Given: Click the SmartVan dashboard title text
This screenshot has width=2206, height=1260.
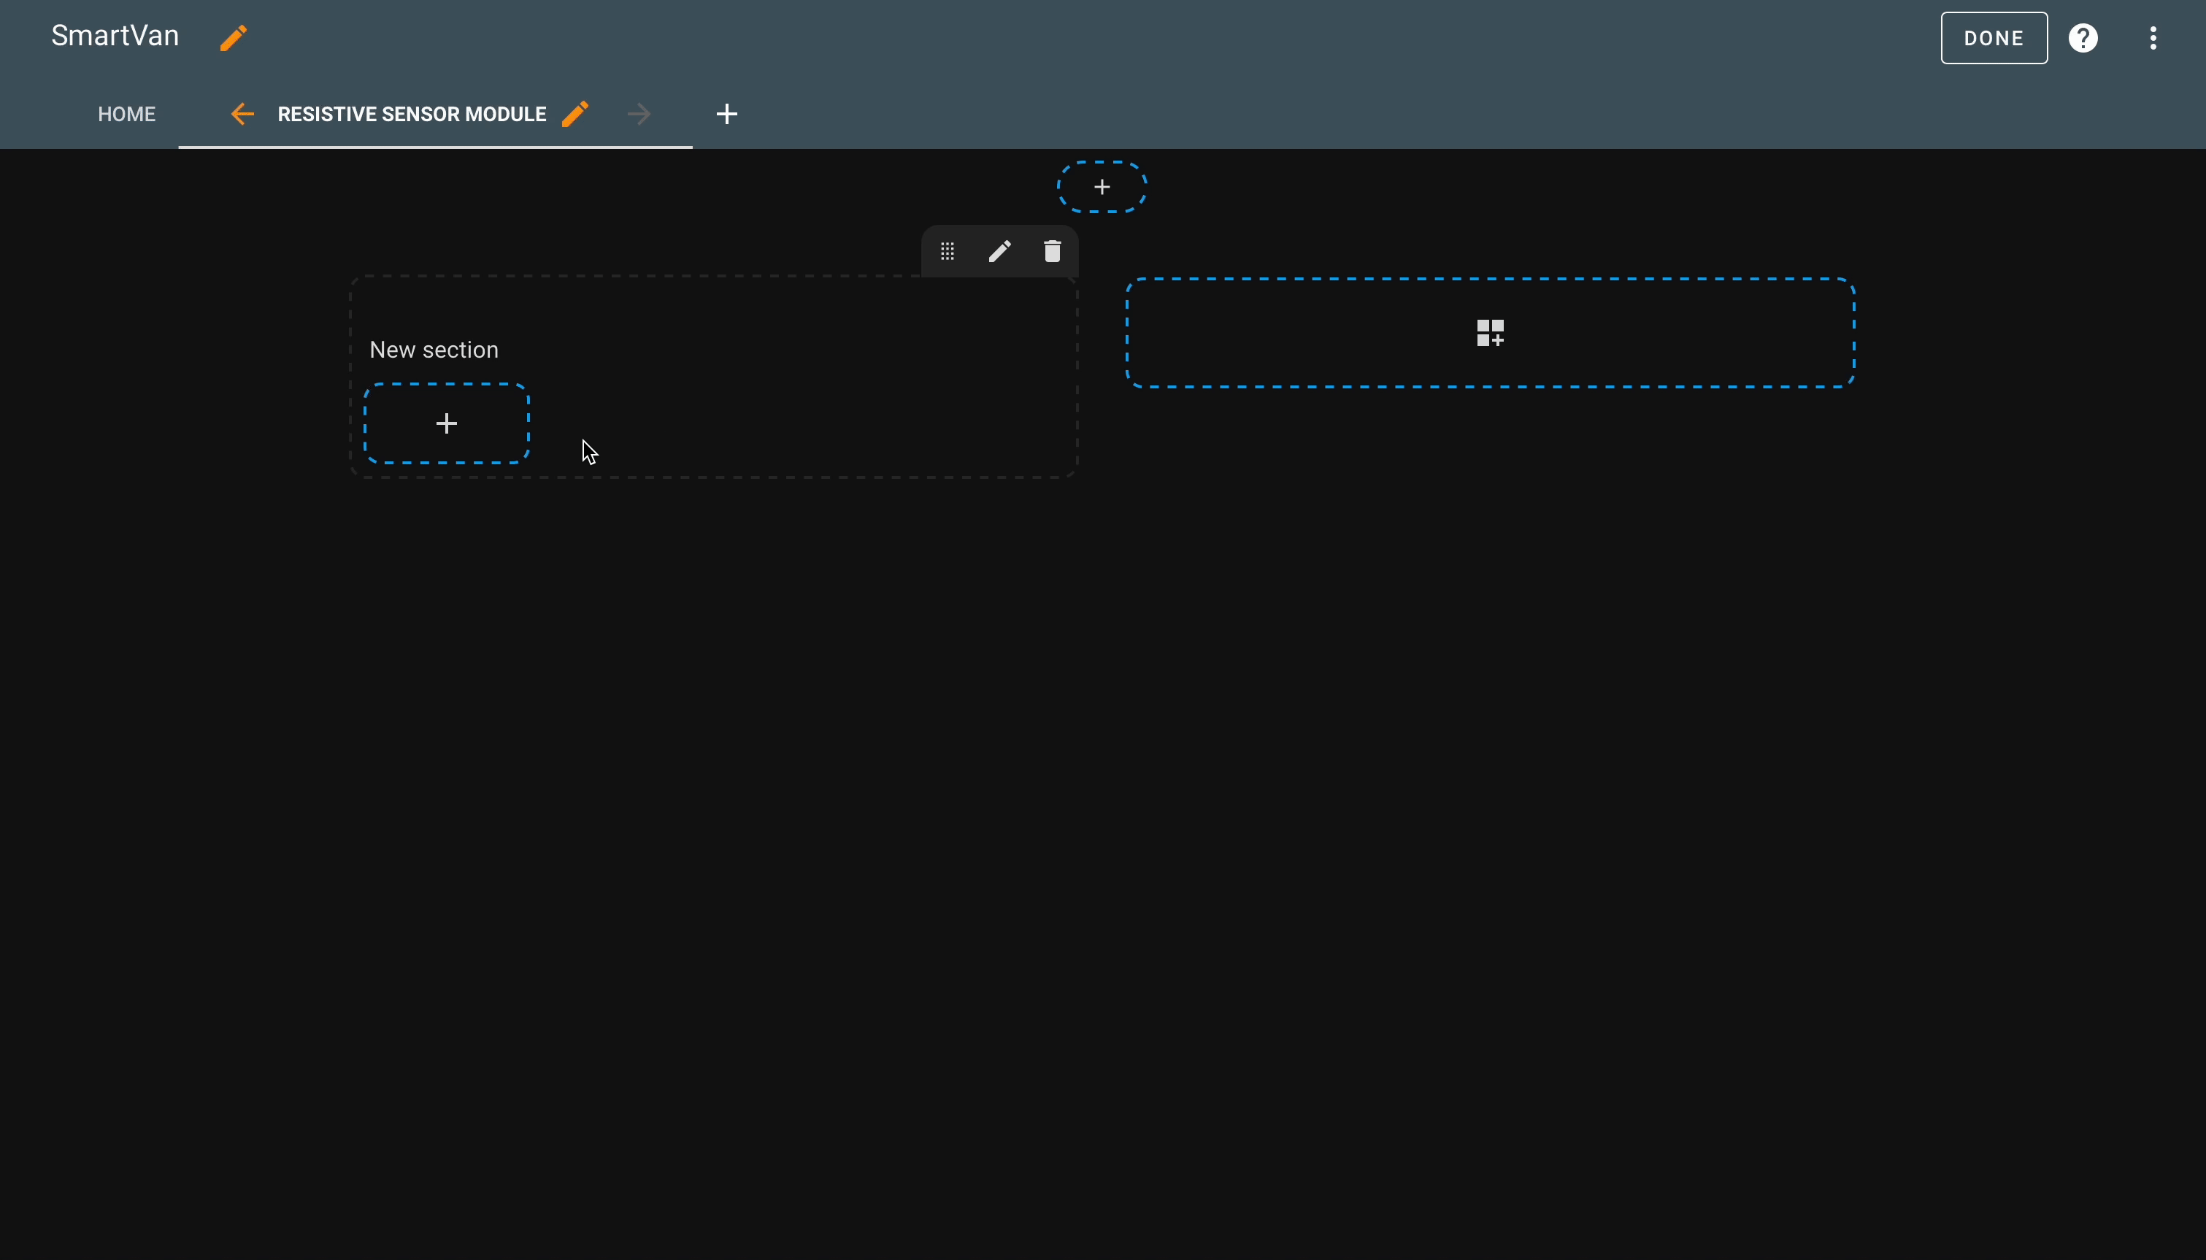Looking at the screenshot, I should [x=115, y=37].
